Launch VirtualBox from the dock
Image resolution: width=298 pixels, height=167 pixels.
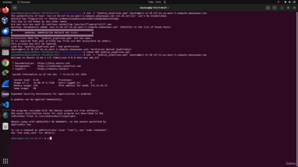click(x=5, y=20)
